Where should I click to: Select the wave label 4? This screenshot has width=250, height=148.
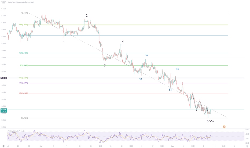click(x=123, y=41)
